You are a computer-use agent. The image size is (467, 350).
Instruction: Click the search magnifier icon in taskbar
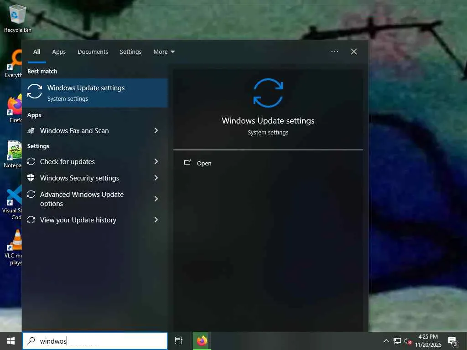click(31, 341)
